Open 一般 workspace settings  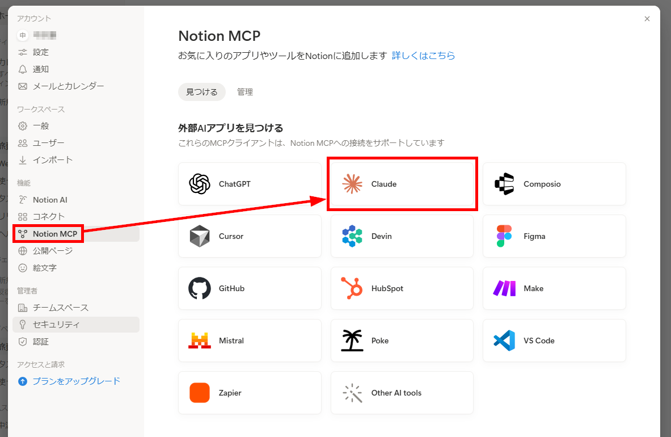click(41, 126)
